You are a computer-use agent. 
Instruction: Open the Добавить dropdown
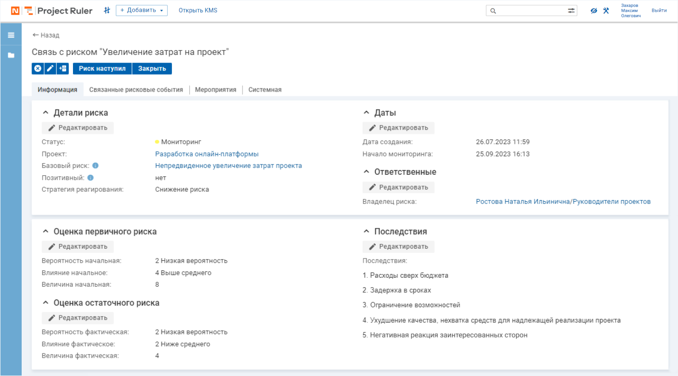click(x=142, y=10)
